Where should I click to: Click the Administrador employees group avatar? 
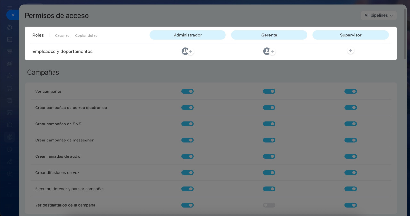coord(185,51)
